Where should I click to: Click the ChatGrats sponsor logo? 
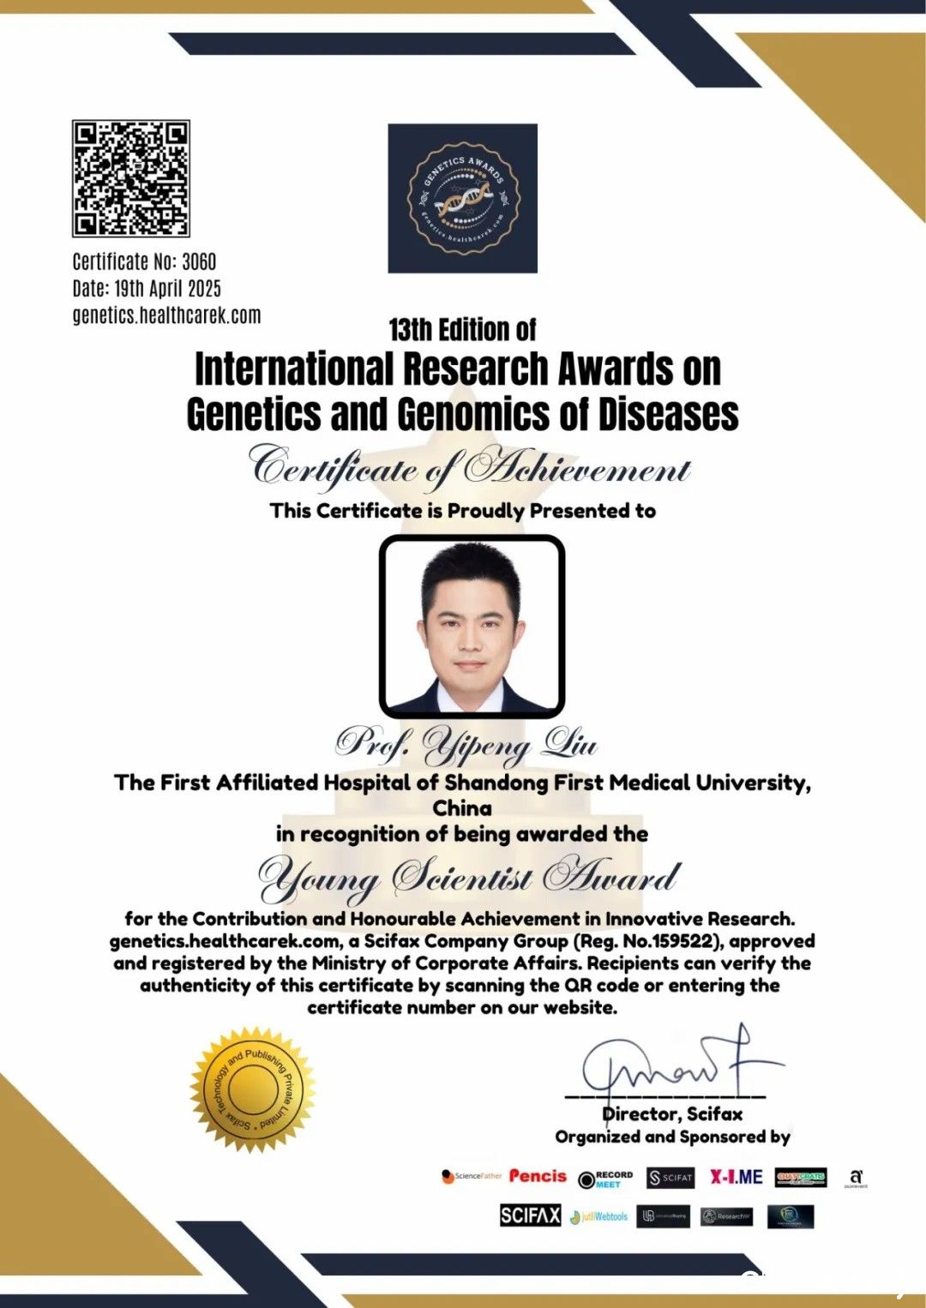point(801,1178)
